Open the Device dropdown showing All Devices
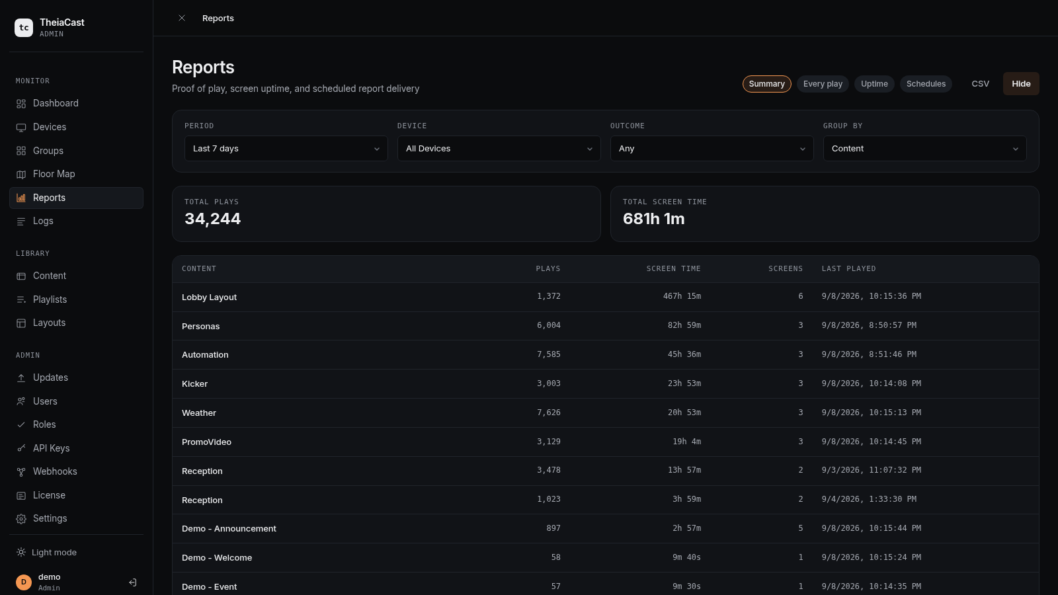The image size is (1058, 595). point(499,149)
